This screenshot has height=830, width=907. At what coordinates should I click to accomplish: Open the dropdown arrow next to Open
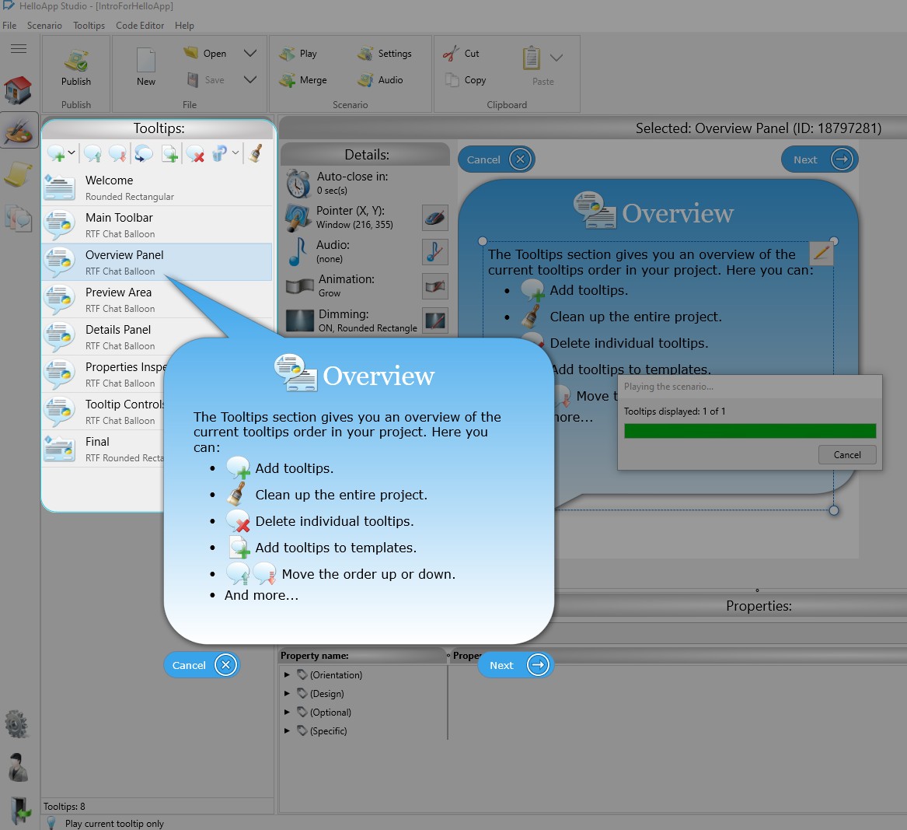[250, 53]
